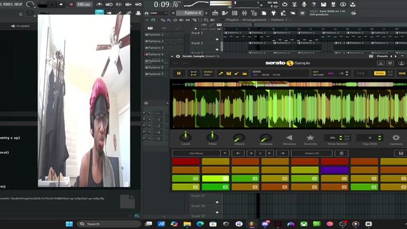Click the Select All button
The width and height of the screenshot is (407, 229).
point(312,153)
